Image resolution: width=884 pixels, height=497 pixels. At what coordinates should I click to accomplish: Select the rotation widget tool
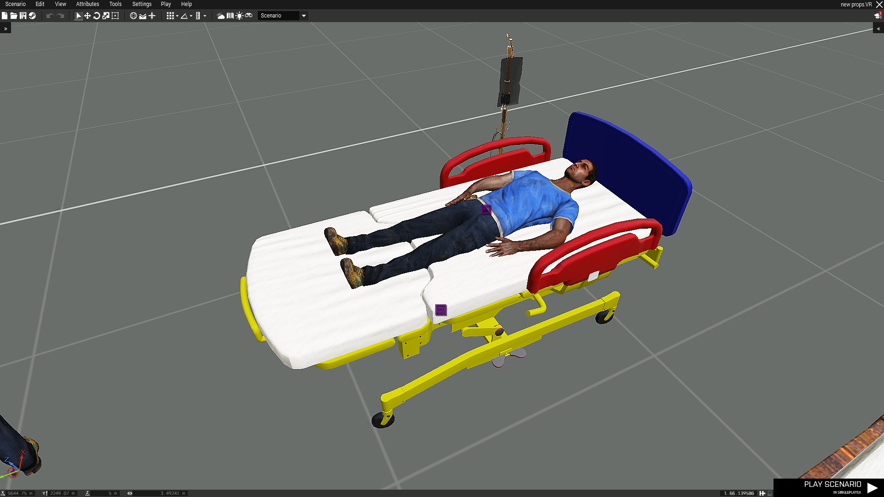pyautogui.click(x=97, y=16)
